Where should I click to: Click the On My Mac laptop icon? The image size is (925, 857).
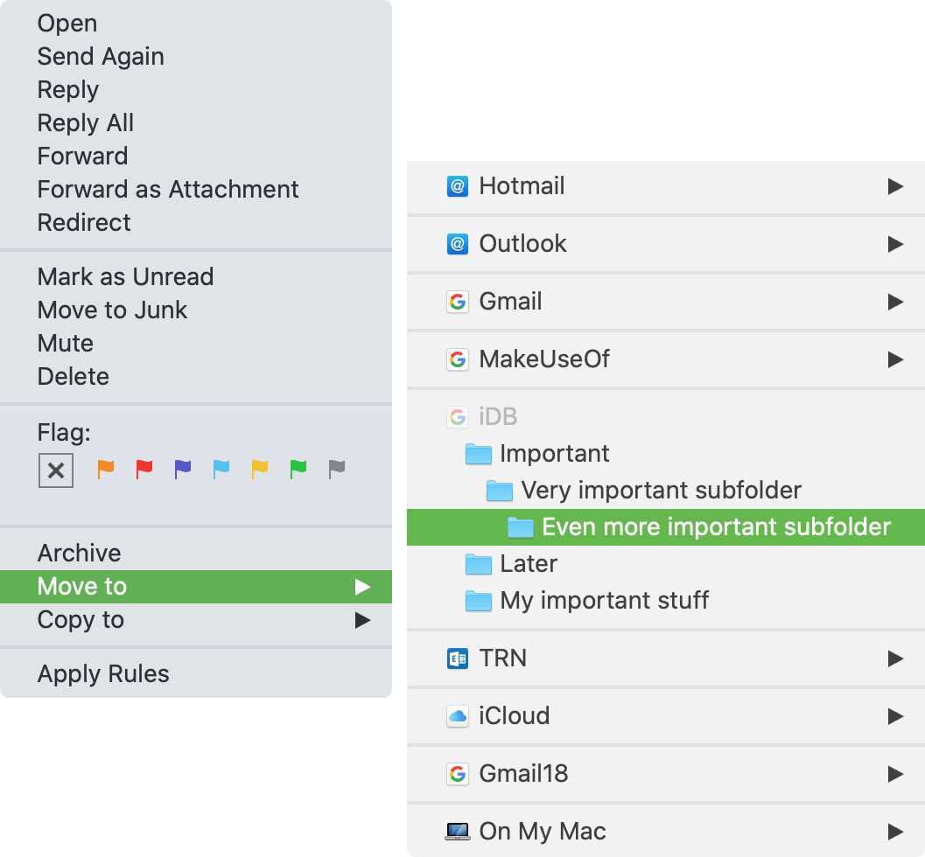(x=457, y=832)
